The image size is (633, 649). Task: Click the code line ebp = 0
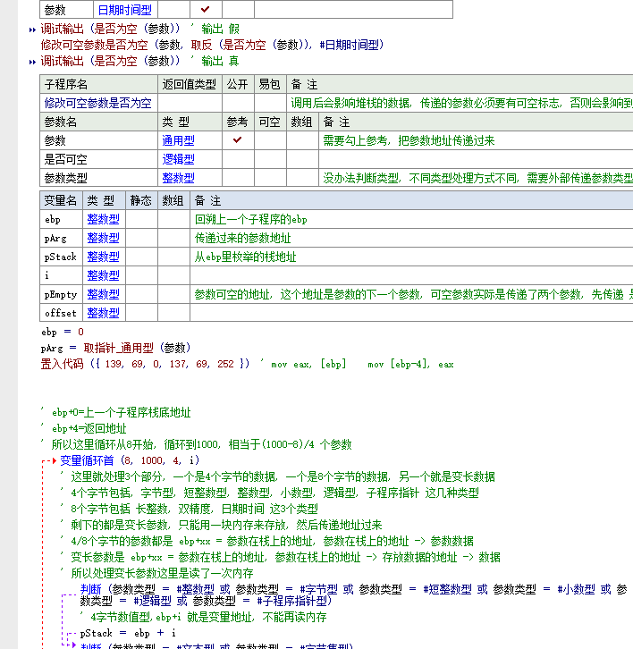(62, 332)
